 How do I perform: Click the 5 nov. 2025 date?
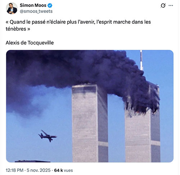[x=39, y=170]
